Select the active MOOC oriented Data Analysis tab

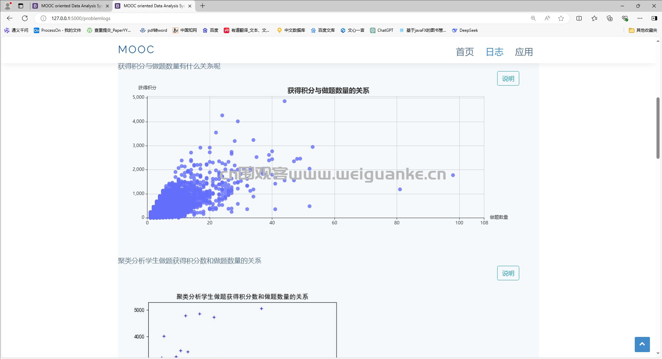pos(154,6)
